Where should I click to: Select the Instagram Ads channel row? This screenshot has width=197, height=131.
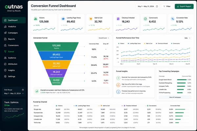(111, 116)
